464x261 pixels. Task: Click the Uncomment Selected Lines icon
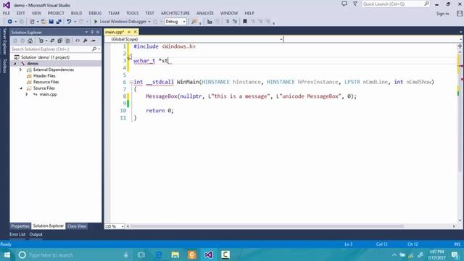click(x=235, y=22)
